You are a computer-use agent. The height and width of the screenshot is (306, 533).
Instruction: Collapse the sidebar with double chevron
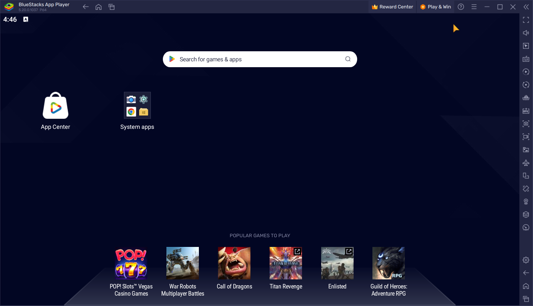[526, 7]
